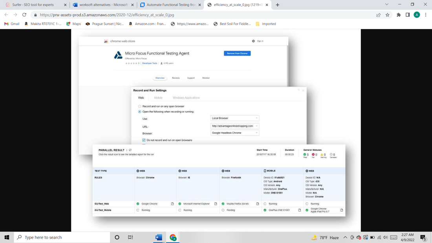Select the Web settings tab

click(x=141, y=98)
